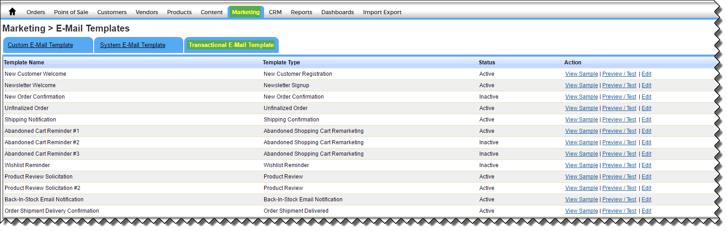Image resolution: width=727 pixels, height=231 pixels.
Task: Select Order Shipment Delivered type cell
Action: [296, 211]
